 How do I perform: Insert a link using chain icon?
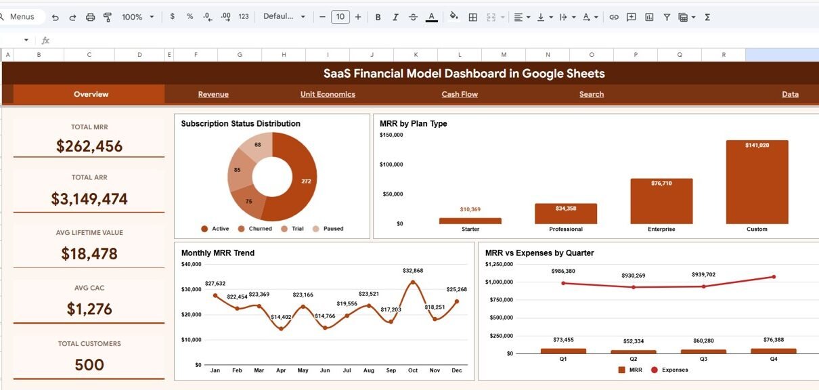coord(614,17)
